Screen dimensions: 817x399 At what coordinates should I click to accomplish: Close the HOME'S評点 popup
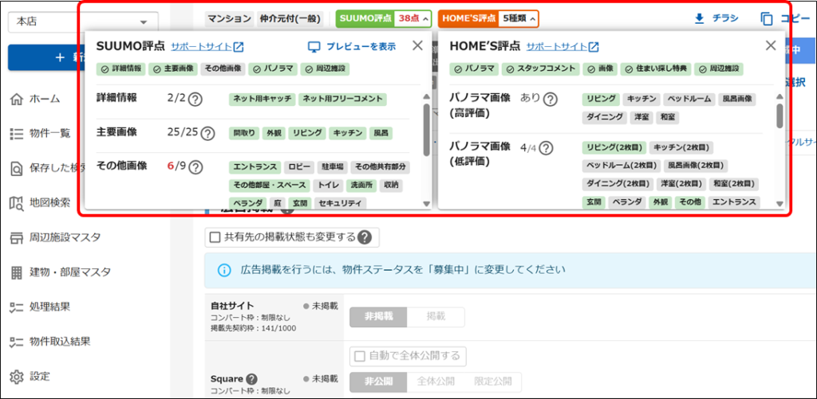771,45
